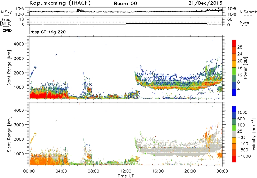Image resolution: width=257 pixels, height=178 pixels.
Task: Click the 'rbsp CT-trig 220' text
Action: coord(48,32)
